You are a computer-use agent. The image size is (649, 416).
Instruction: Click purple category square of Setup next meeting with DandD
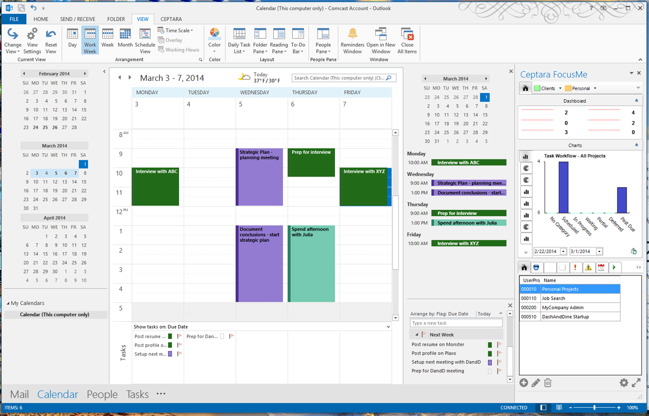[x=490, y=362]
